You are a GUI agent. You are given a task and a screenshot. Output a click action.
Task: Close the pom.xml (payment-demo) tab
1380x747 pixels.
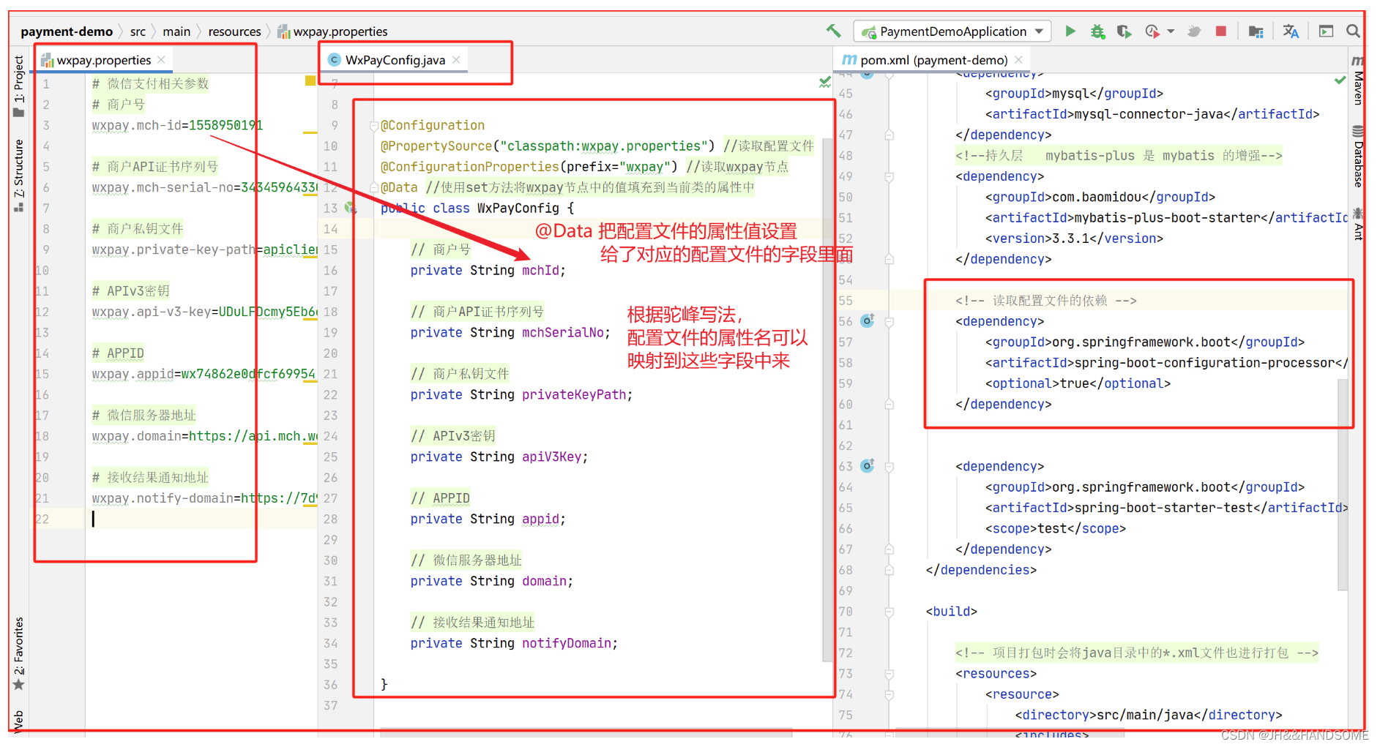pyautogui.click(x=1018, y=60)
